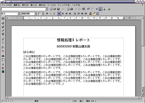Screen dimensions: 145x103
Task: Export directly as PDF icon
Action: click(x=68, y=9)
